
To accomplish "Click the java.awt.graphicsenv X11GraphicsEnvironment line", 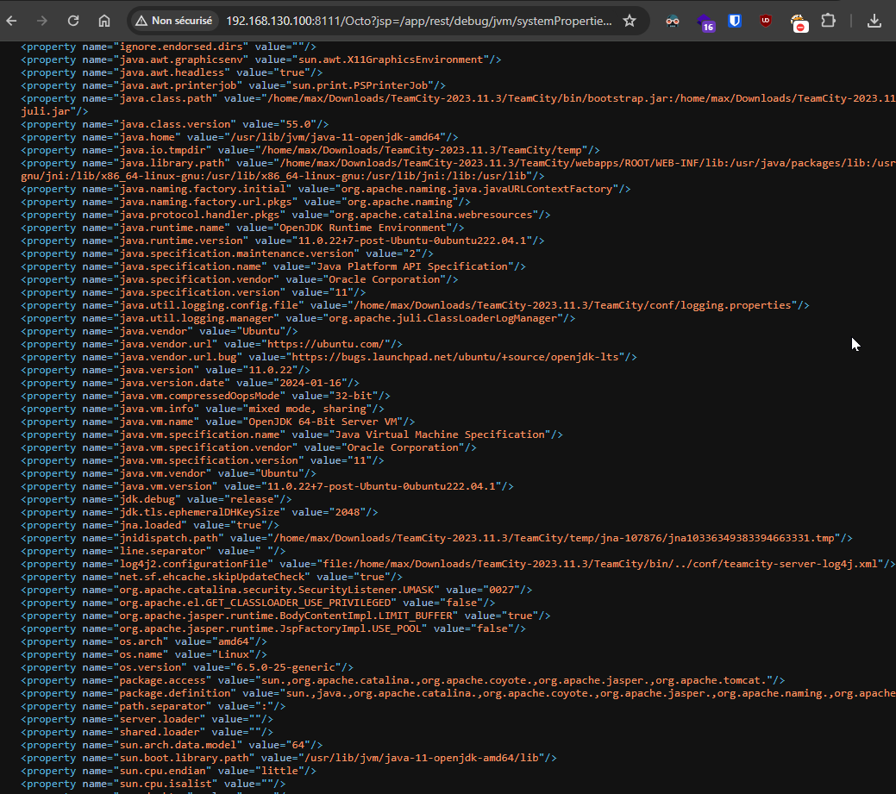I will [261, 59].
